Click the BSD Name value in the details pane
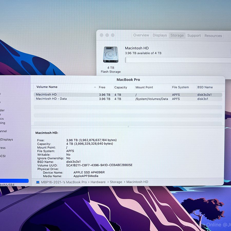This screenshot has width=231, height=231. pos(73,162)
